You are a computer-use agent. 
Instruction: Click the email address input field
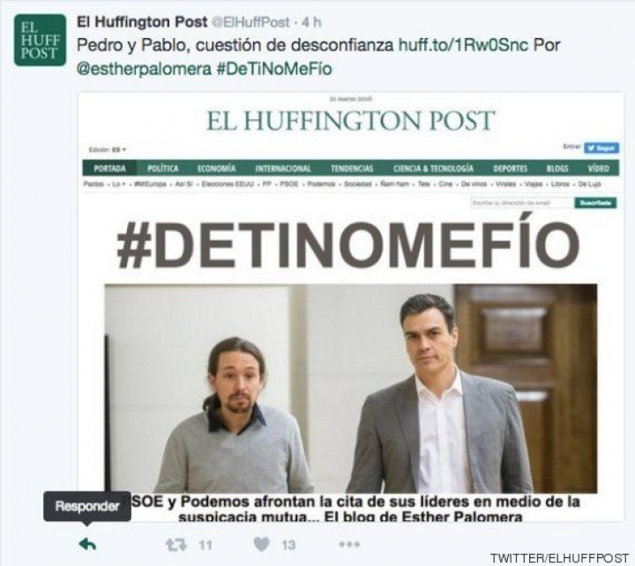[522, 203]
